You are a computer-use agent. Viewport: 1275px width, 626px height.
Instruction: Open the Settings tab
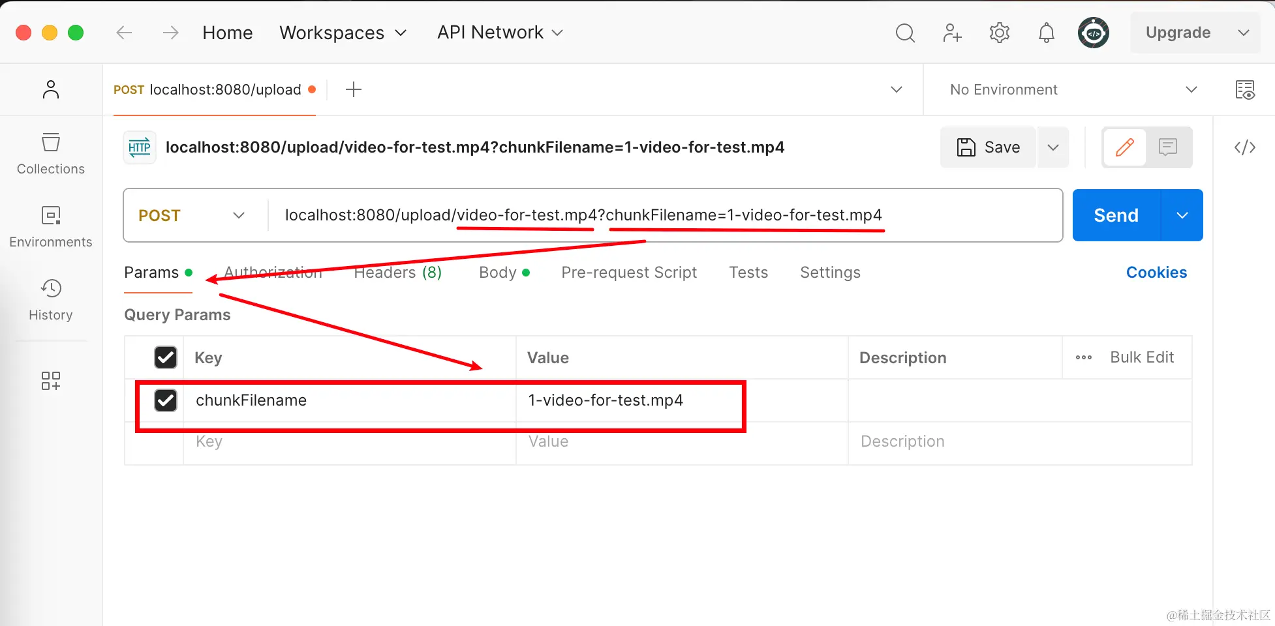830,273
